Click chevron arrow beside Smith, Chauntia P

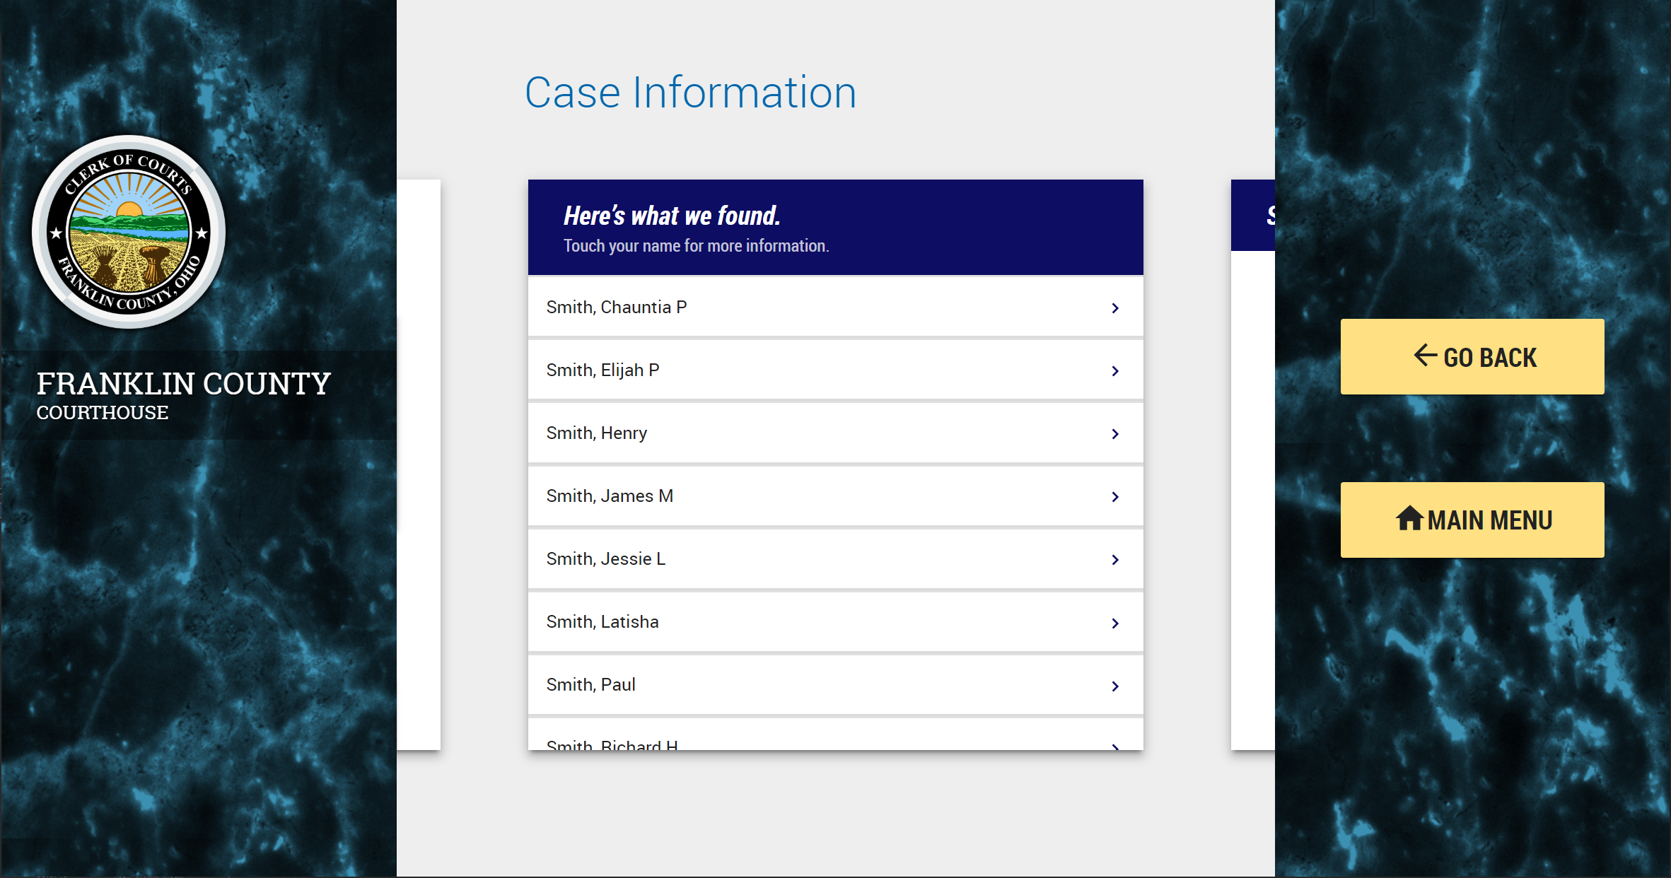[x=1115, y=308]
